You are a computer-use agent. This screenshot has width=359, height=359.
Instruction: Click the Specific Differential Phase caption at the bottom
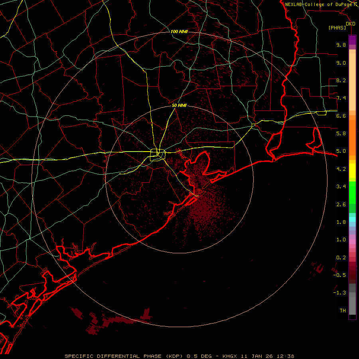pos(179,356)
